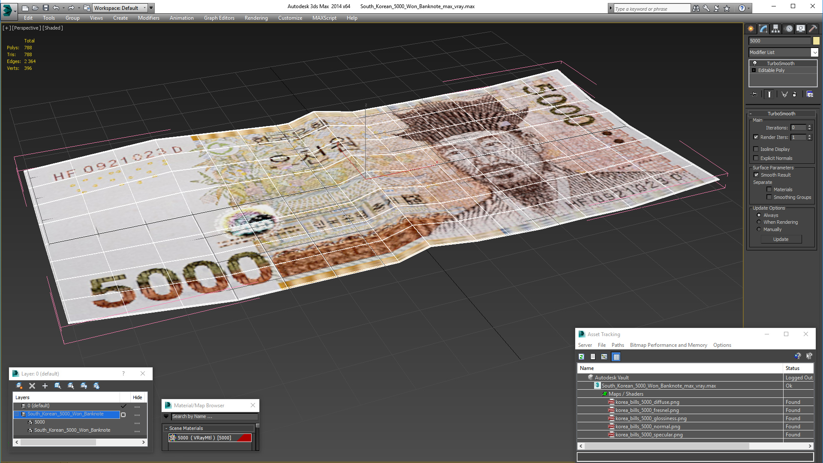Image resolution: width=823 pixels, height=463 pixels.
Task: Click Hide column header in Layer window
Action: [x=137, y=397]
